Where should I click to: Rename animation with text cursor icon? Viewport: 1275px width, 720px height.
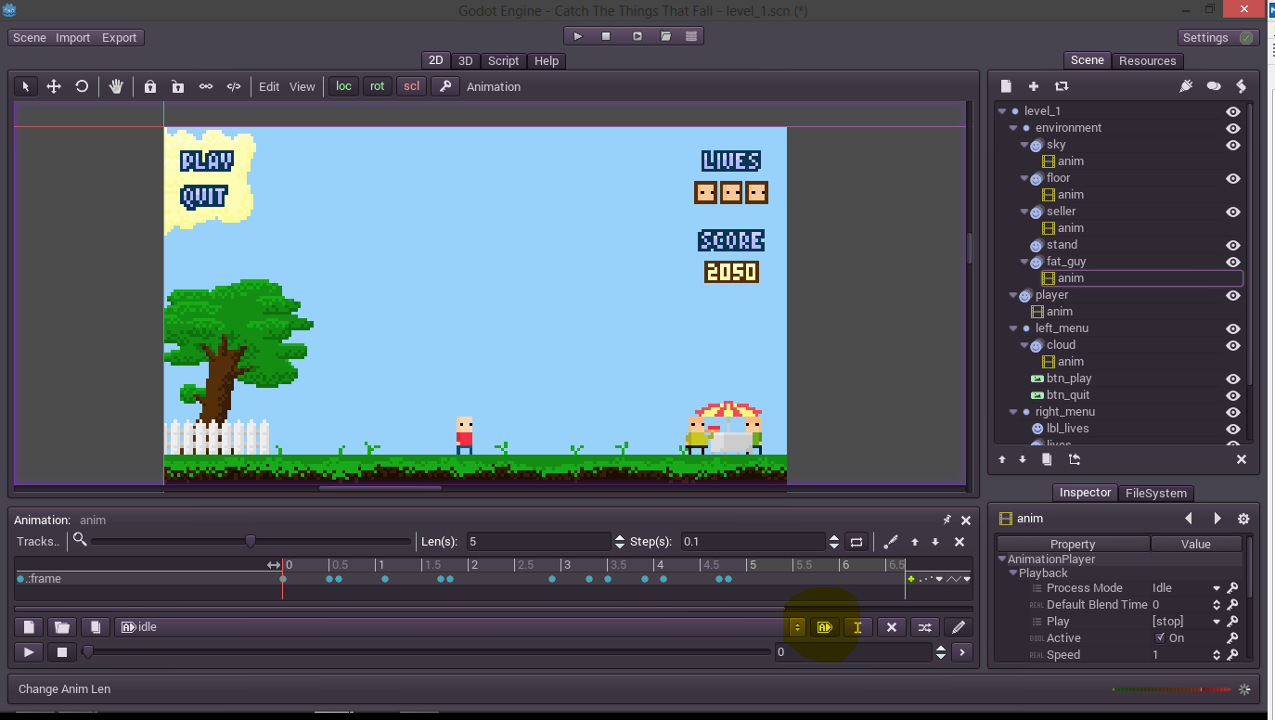click(857, 627)
